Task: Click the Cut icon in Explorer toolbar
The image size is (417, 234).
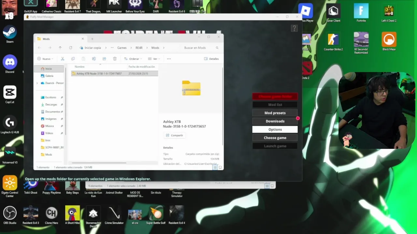Action: (x=63, y=59)
